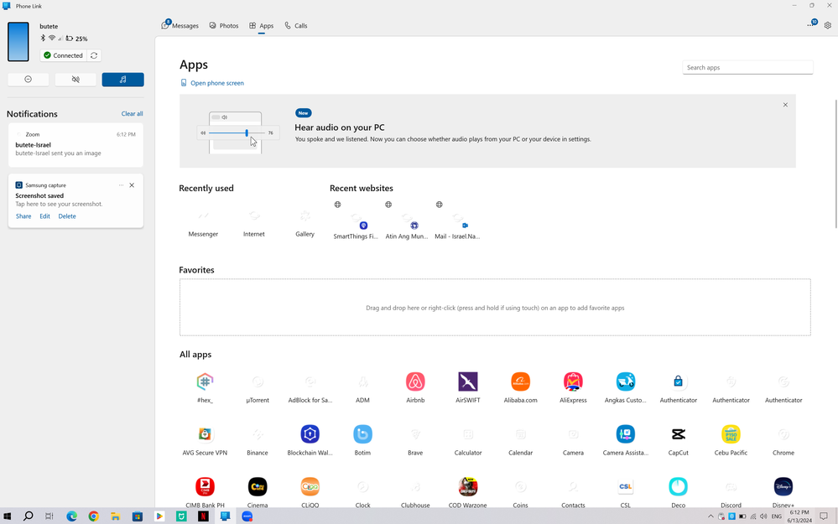The width and height of the screenshot is (838, 524).
Task: Open Internet from Recently used
Action: (x=254, y=223)
